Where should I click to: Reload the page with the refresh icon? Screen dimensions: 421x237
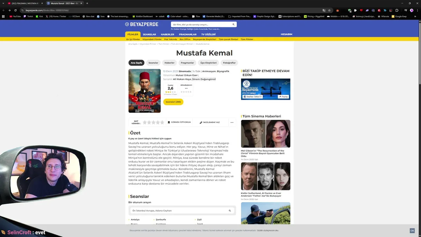pos(15,10)
